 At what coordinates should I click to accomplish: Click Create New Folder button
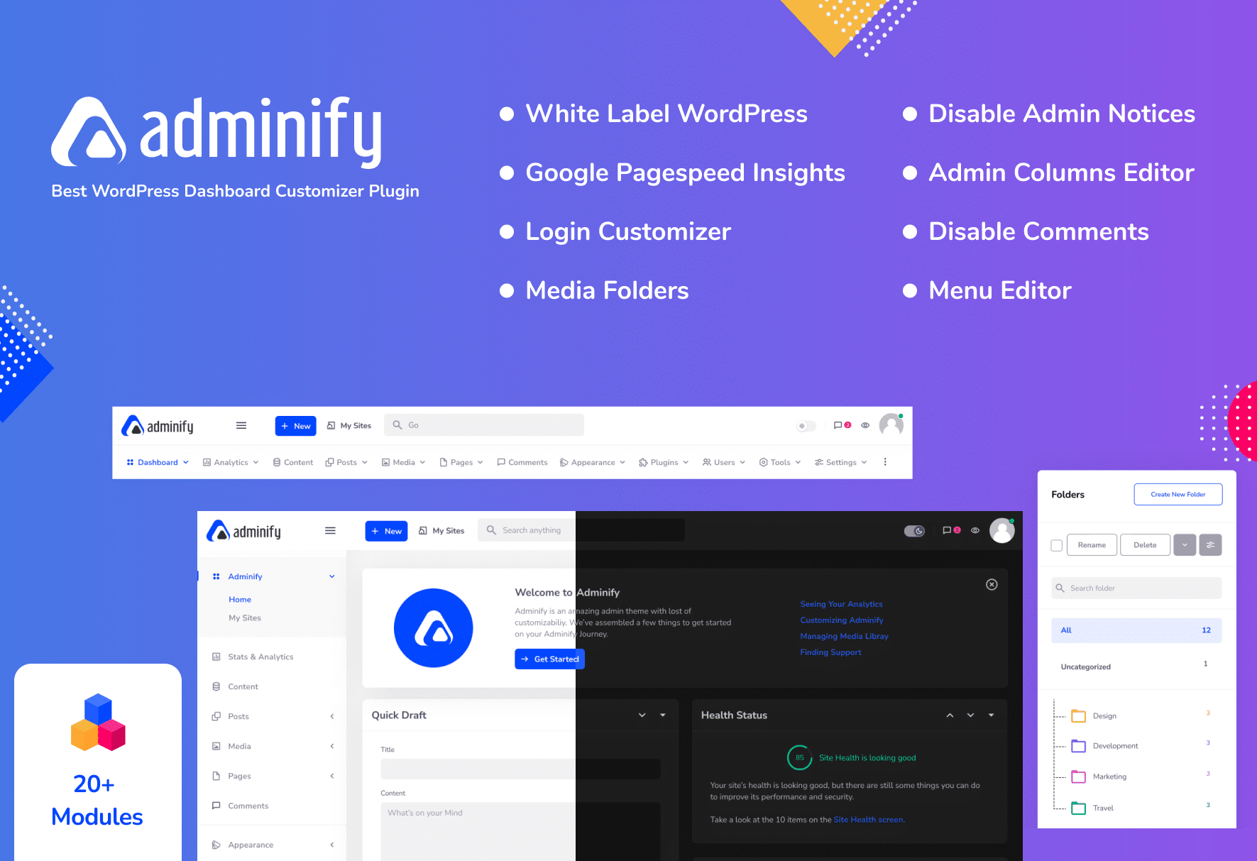1178,494
